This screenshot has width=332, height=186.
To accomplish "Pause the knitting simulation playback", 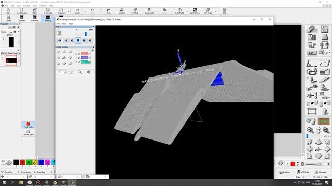I will coord(78,40).
